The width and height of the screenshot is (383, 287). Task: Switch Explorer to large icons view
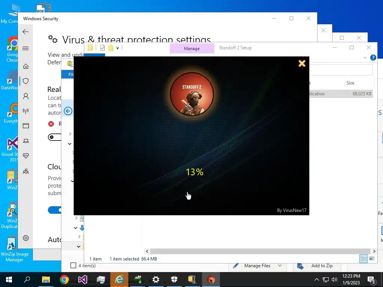(x=372, y=259)
